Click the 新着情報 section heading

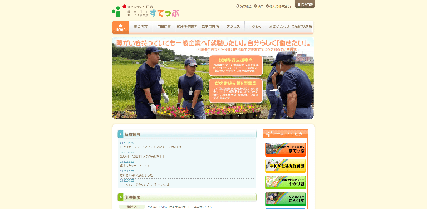coord(187,134)
